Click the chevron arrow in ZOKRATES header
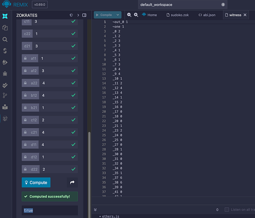This screenshot has width=255, height=218. pos(78,15)
